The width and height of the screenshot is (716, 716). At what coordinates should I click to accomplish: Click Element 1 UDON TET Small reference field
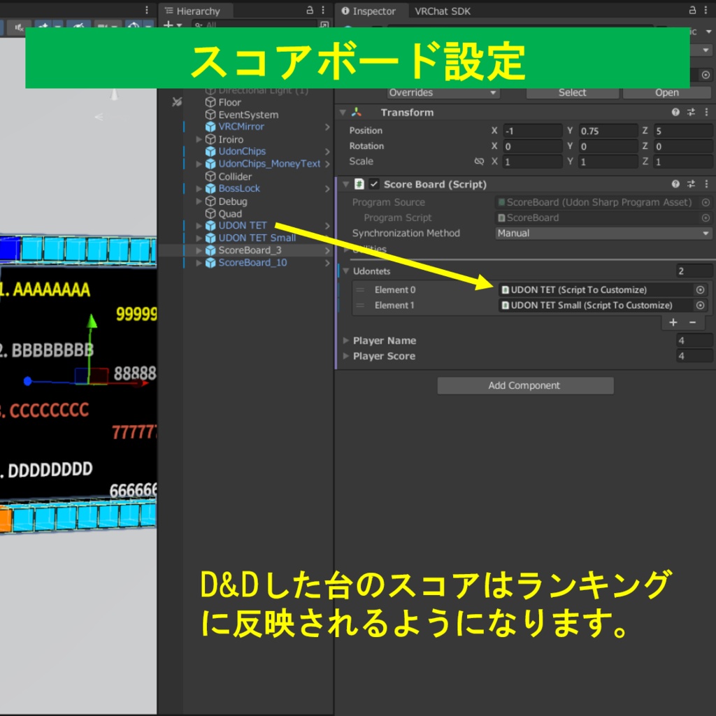pyautogui.click(x=596, y=306)
